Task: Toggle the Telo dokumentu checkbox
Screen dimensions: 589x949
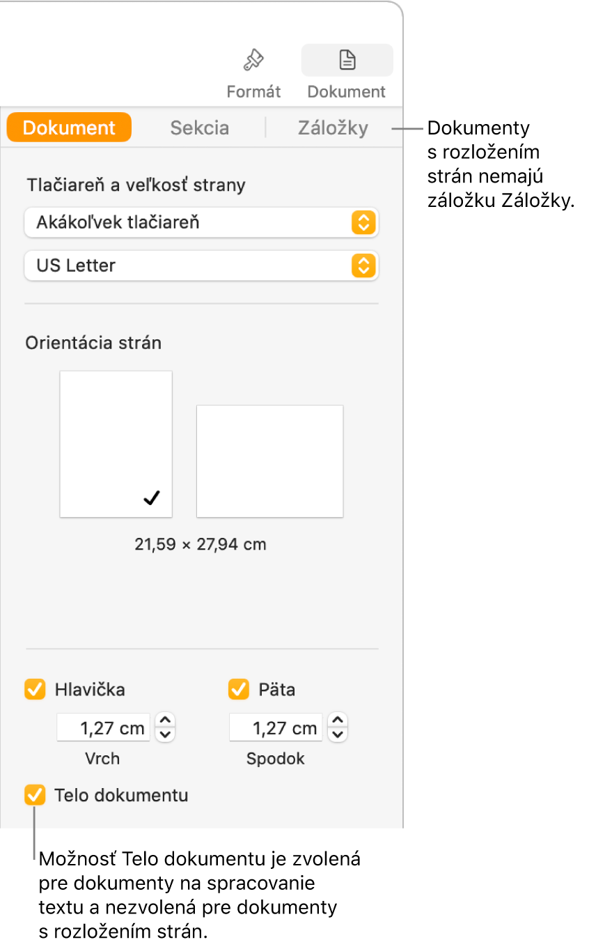Action: 35,795
